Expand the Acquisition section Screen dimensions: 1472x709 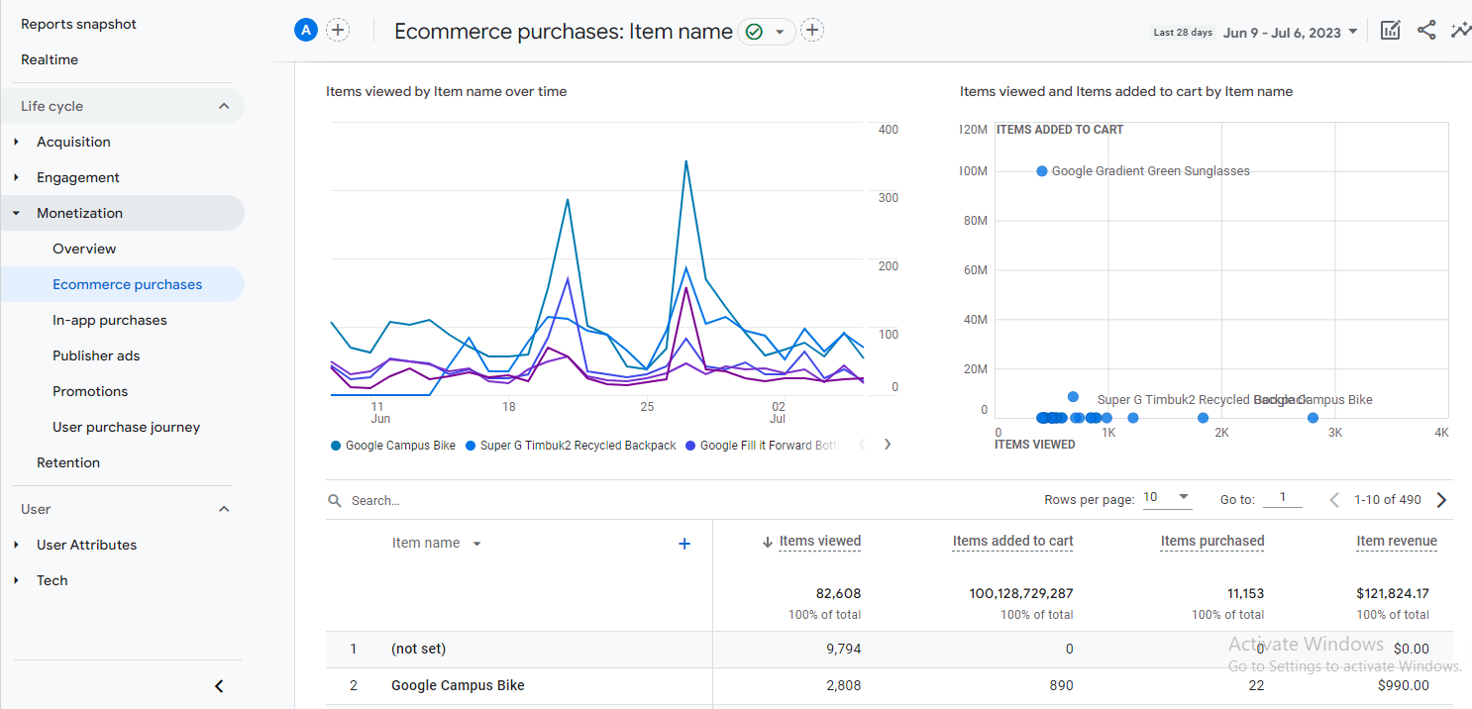[x=73, y=142]
